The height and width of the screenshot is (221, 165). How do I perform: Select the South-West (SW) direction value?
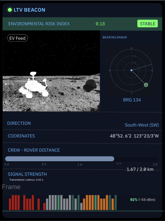click(x=142, y=125)
